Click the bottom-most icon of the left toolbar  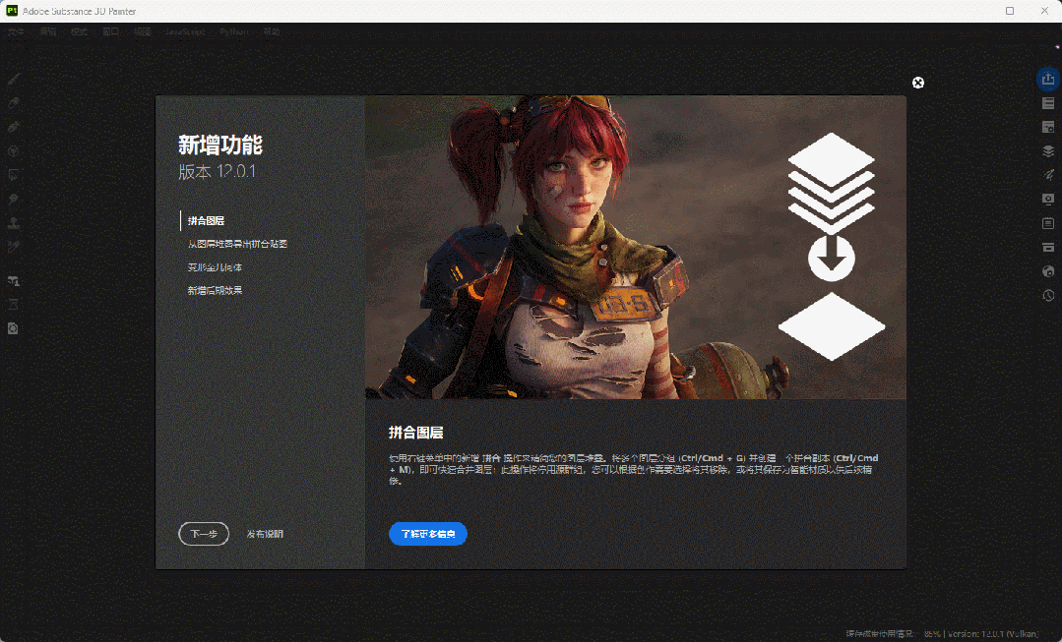[13, 328]
